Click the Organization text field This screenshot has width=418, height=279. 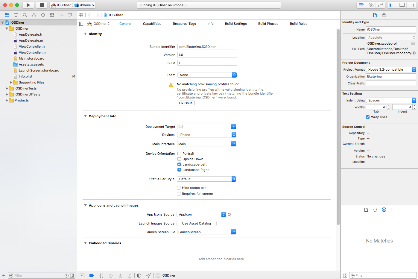391,76
